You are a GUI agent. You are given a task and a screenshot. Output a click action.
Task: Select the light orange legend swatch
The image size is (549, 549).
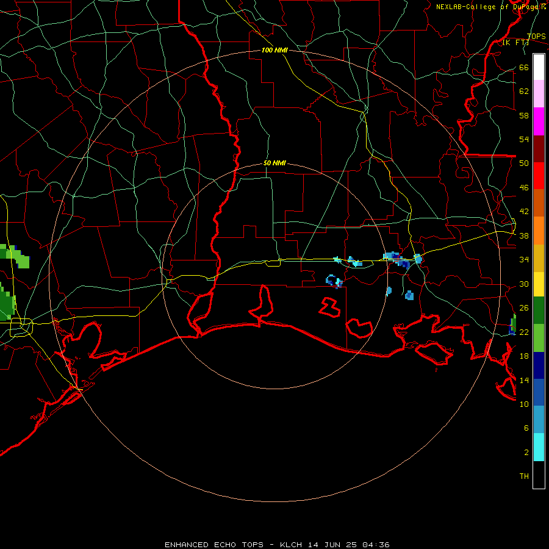coord(539,231)
